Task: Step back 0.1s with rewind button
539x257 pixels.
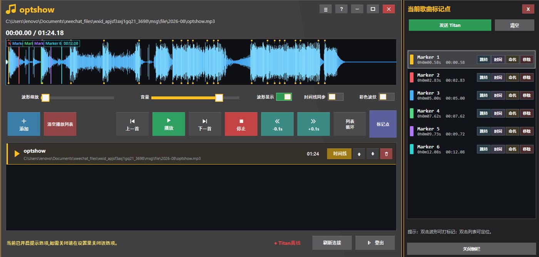Action: pyautogui.click(x=277, y=124)
